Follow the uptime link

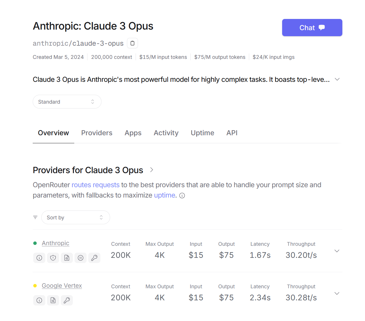point(165,195)
